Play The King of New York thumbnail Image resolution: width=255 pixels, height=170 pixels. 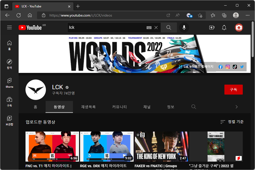click(161, 147)
